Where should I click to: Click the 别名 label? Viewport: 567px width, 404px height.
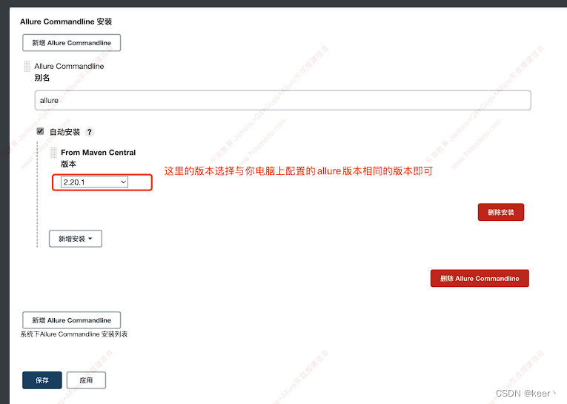click(42, 78)
